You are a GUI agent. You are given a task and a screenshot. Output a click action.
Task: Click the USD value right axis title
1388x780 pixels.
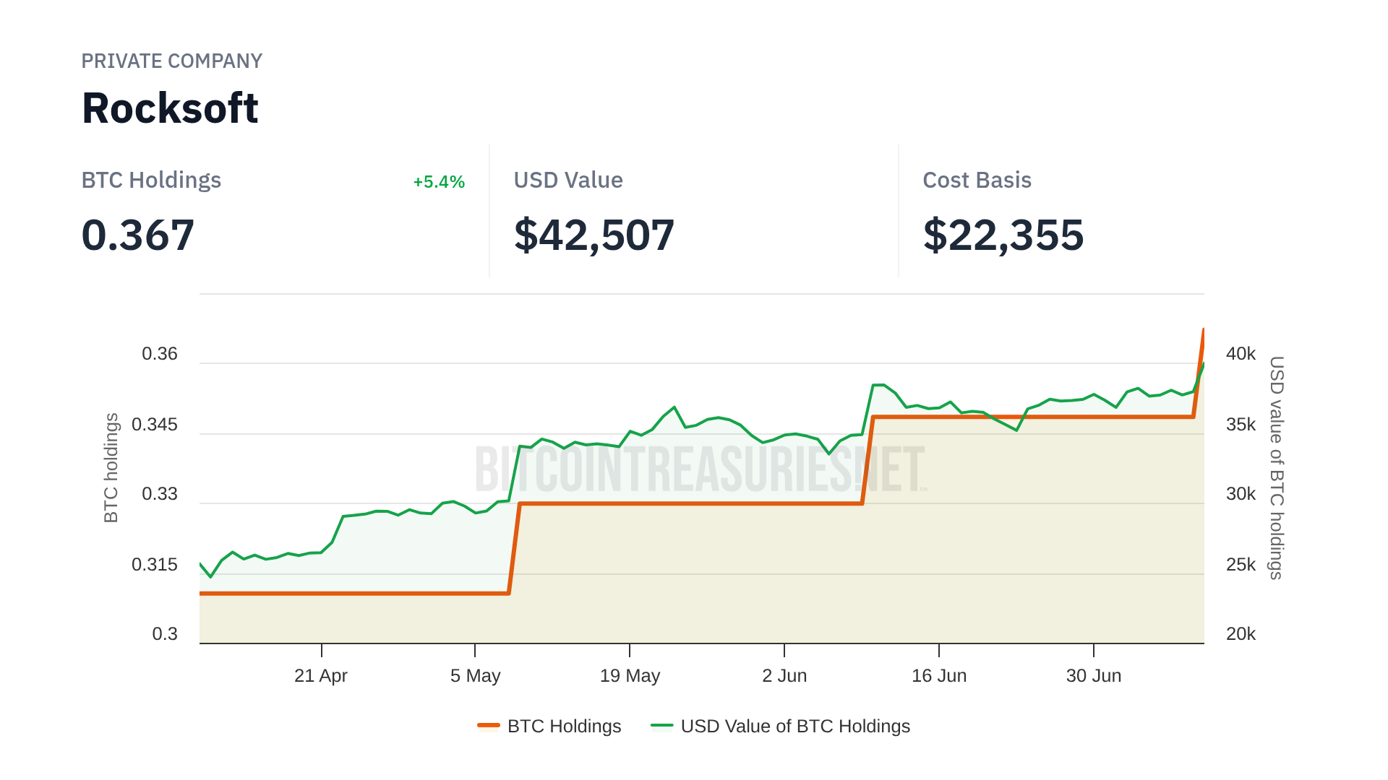[1277, 467]
